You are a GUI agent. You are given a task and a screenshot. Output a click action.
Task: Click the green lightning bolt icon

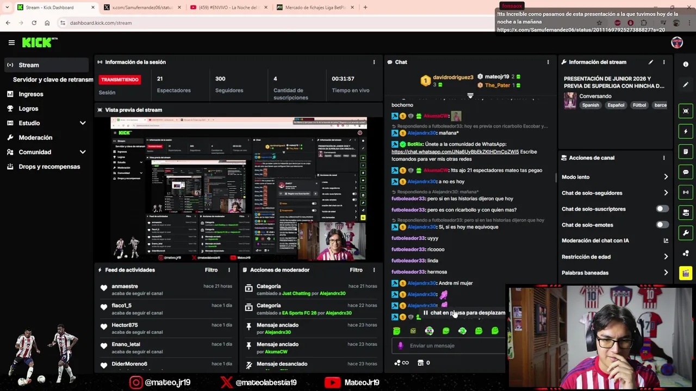(x=686, y=131)
